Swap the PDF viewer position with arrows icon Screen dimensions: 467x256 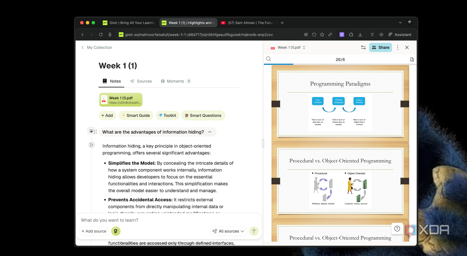(x=363, y=47)
